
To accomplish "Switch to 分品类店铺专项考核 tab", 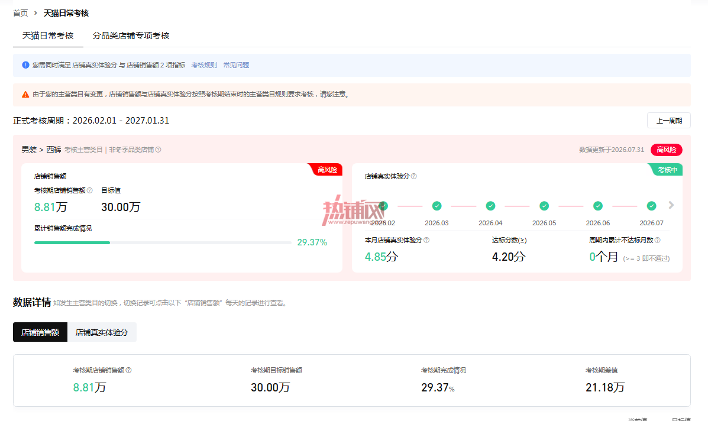I will coord(131,35).
